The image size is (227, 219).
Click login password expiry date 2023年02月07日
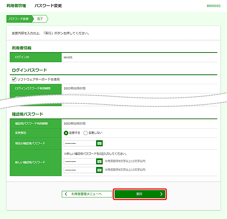tap(75, 88)
